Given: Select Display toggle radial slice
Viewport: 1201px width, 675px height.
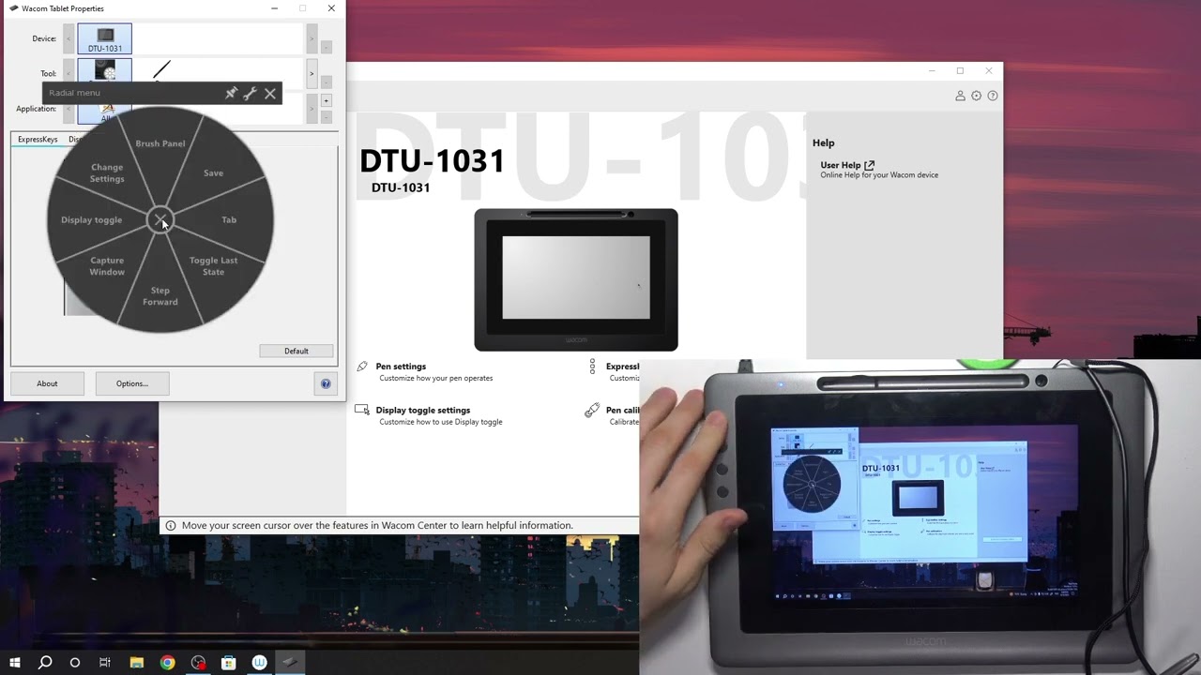Looking at the screenshot, I should 91,219.
